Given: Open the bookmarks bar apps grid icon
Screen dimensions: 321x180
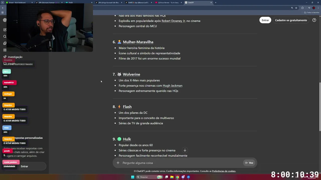Looking at the screenshot, I should pos(3,12).
